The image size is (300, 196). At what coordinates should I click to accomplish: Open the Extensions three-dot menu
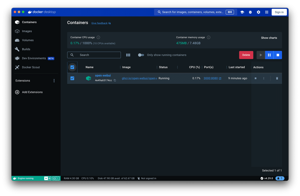pyautogui.click(x=54, y=81)
